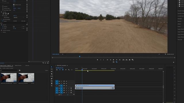The height and width of the screenshot is (103, 184).
Task: Select the Pen tool in the Tools panel
Action: click(52, 79)
